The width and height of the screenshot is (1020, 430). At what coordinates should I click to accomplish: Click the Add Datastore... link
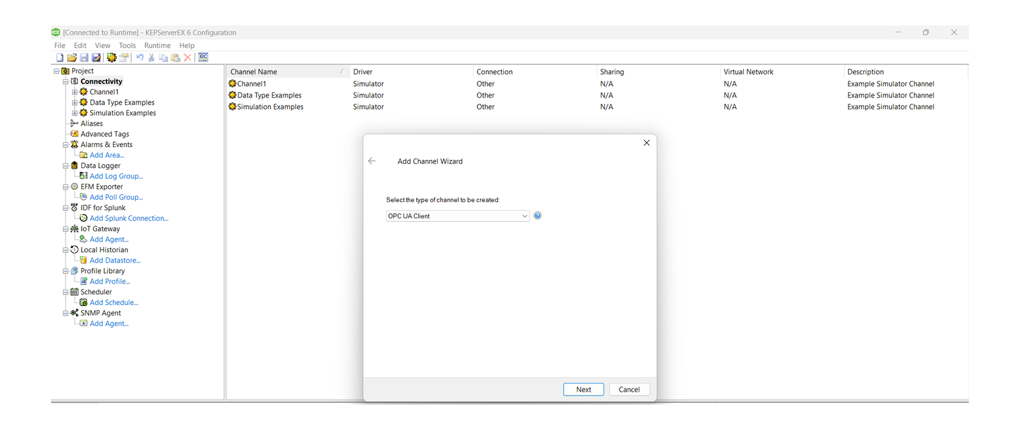click(x=115, y=261)
